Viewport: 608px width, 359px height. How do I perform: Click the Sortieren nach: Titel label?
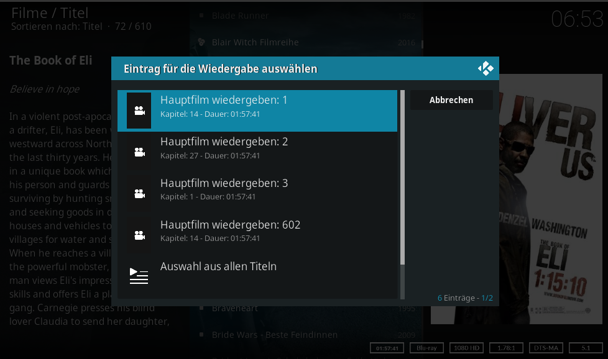(57, 26)
